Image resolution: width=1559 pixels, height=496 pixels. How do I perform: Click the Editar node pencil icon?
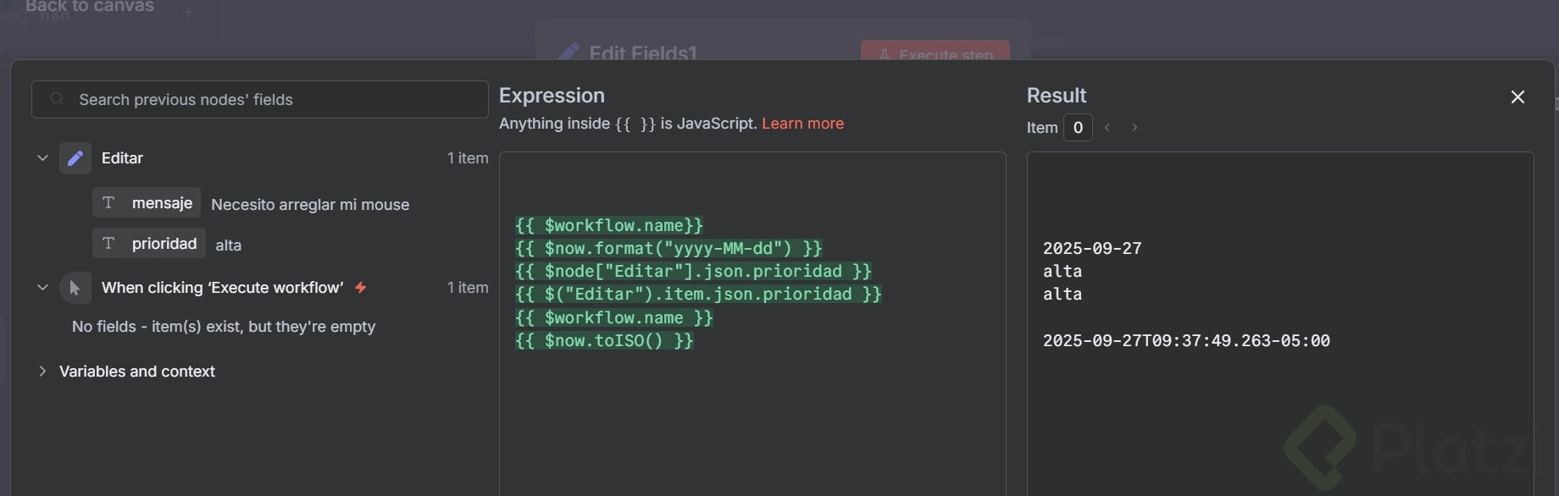click(x=75, y=158)
